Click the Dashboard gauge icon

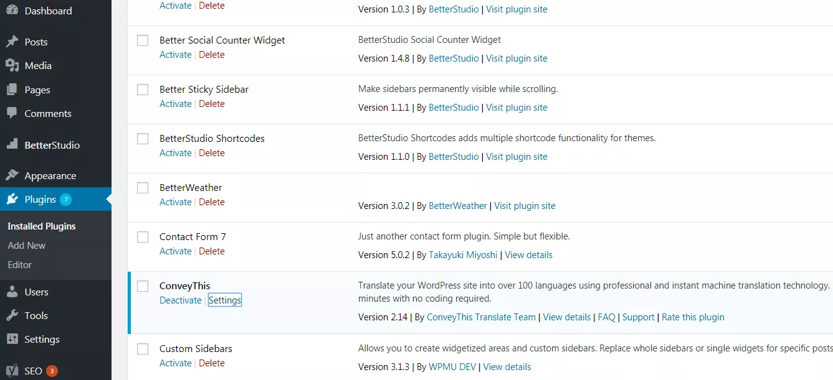pyautogui.click(x=12, y=11)
